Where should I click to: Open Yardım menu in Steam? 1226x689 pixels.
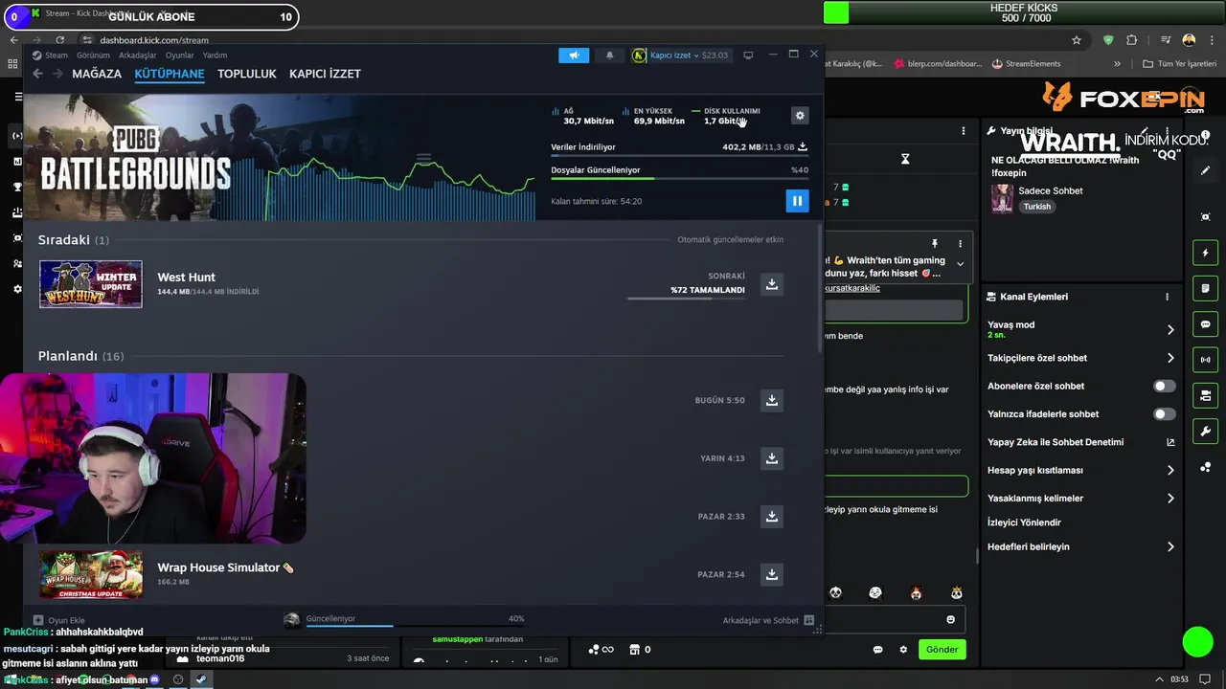tap(216, 56)
